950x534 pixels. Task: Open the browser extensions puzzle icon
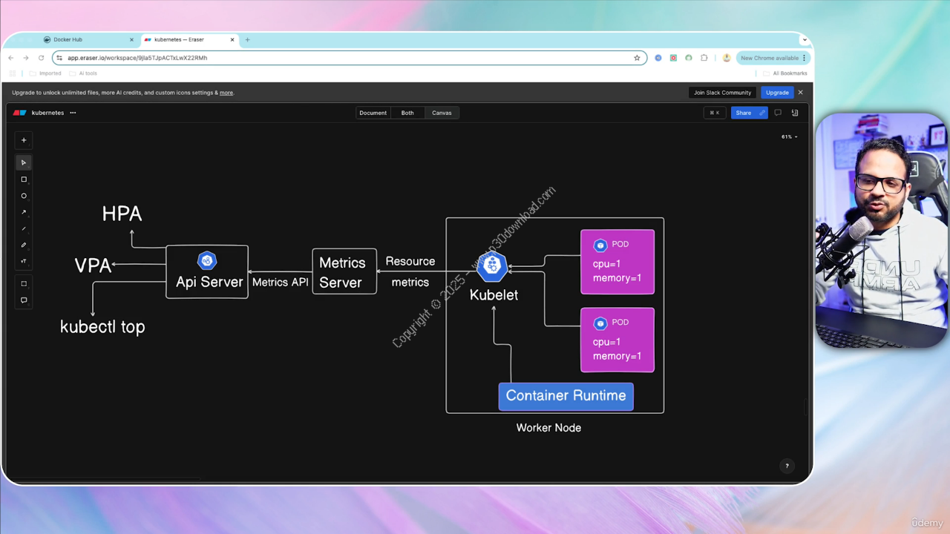[x=704, y=58]
